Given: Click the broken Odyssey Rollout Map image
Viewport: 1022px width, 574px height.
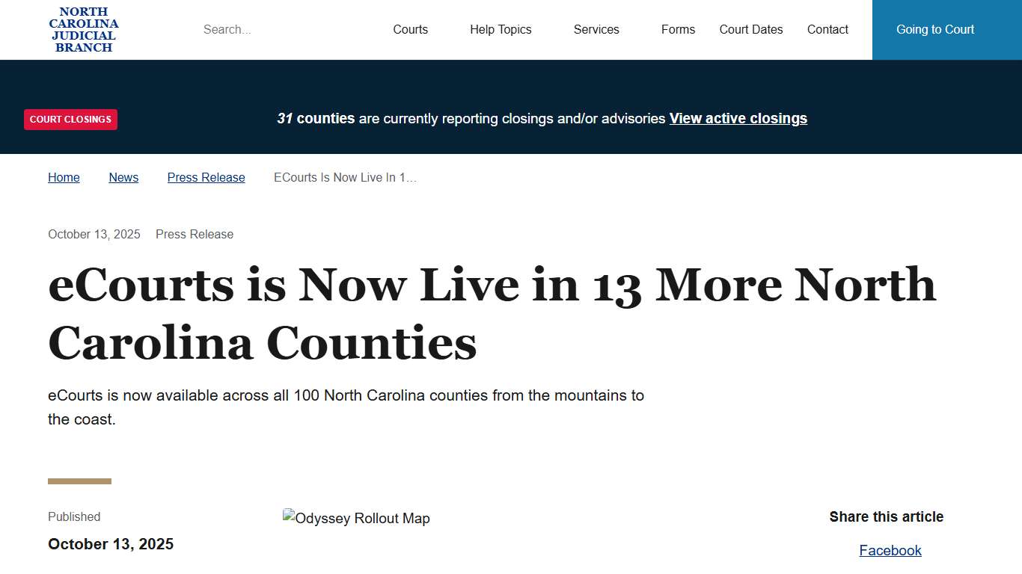Looking at the screenshot, I should pyautogui.click(x=356, y=518).
